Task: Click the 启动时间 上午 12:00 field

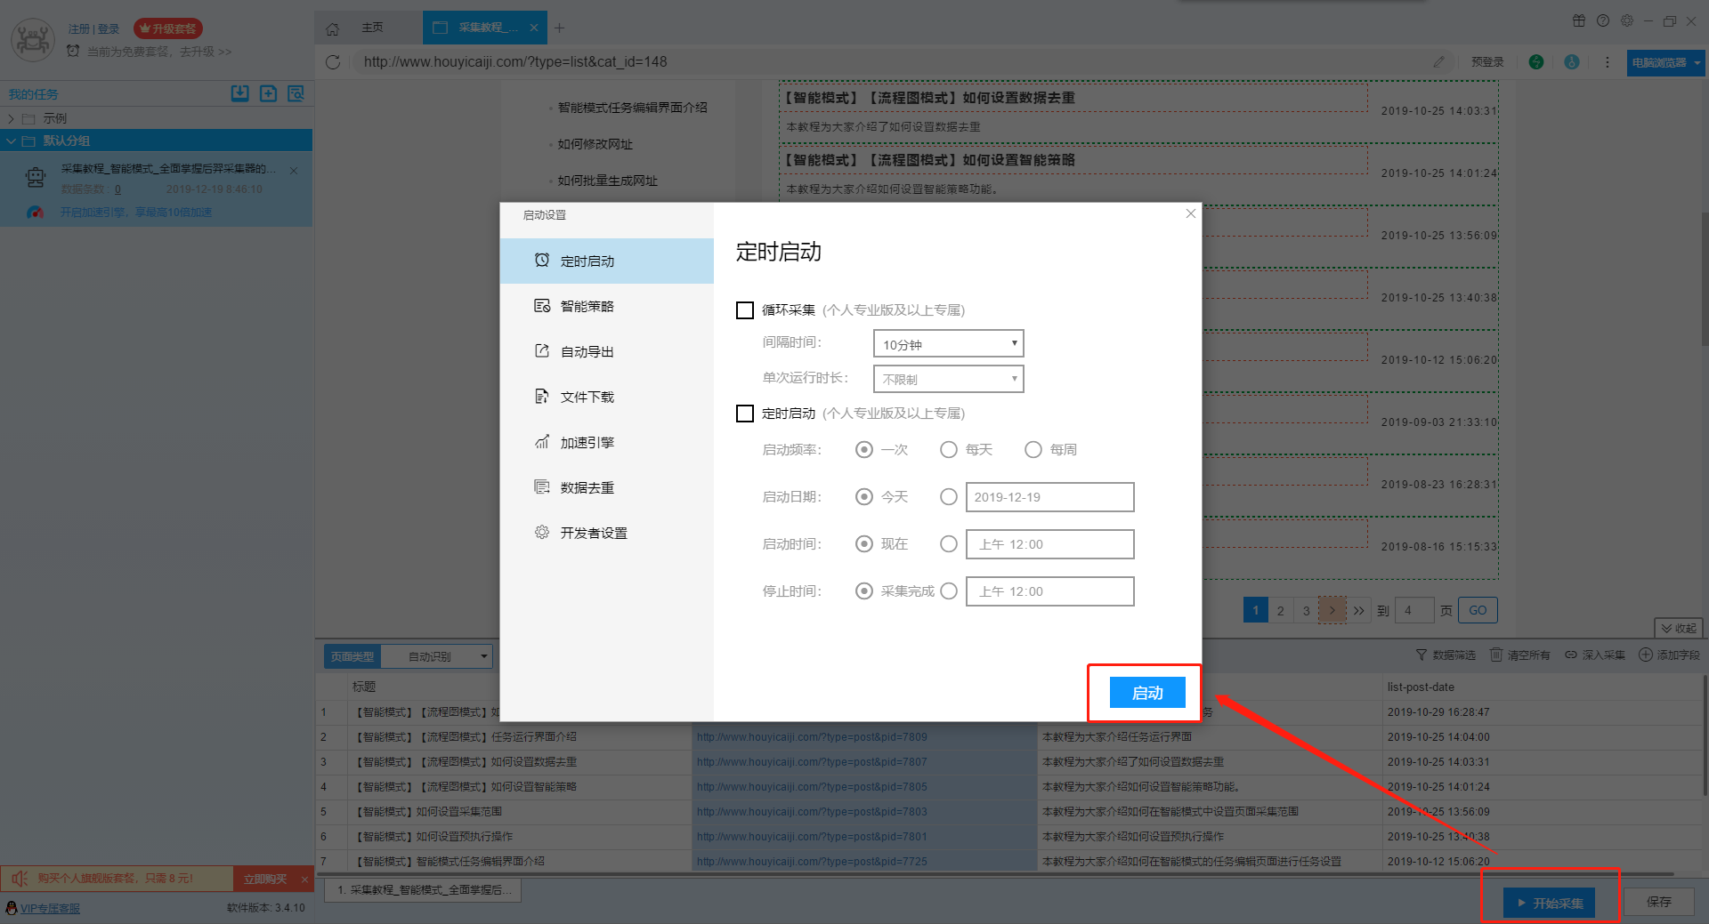Action: coord(1049,544)
